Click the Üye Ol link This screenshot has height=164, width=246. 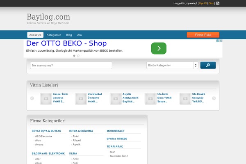203,3
